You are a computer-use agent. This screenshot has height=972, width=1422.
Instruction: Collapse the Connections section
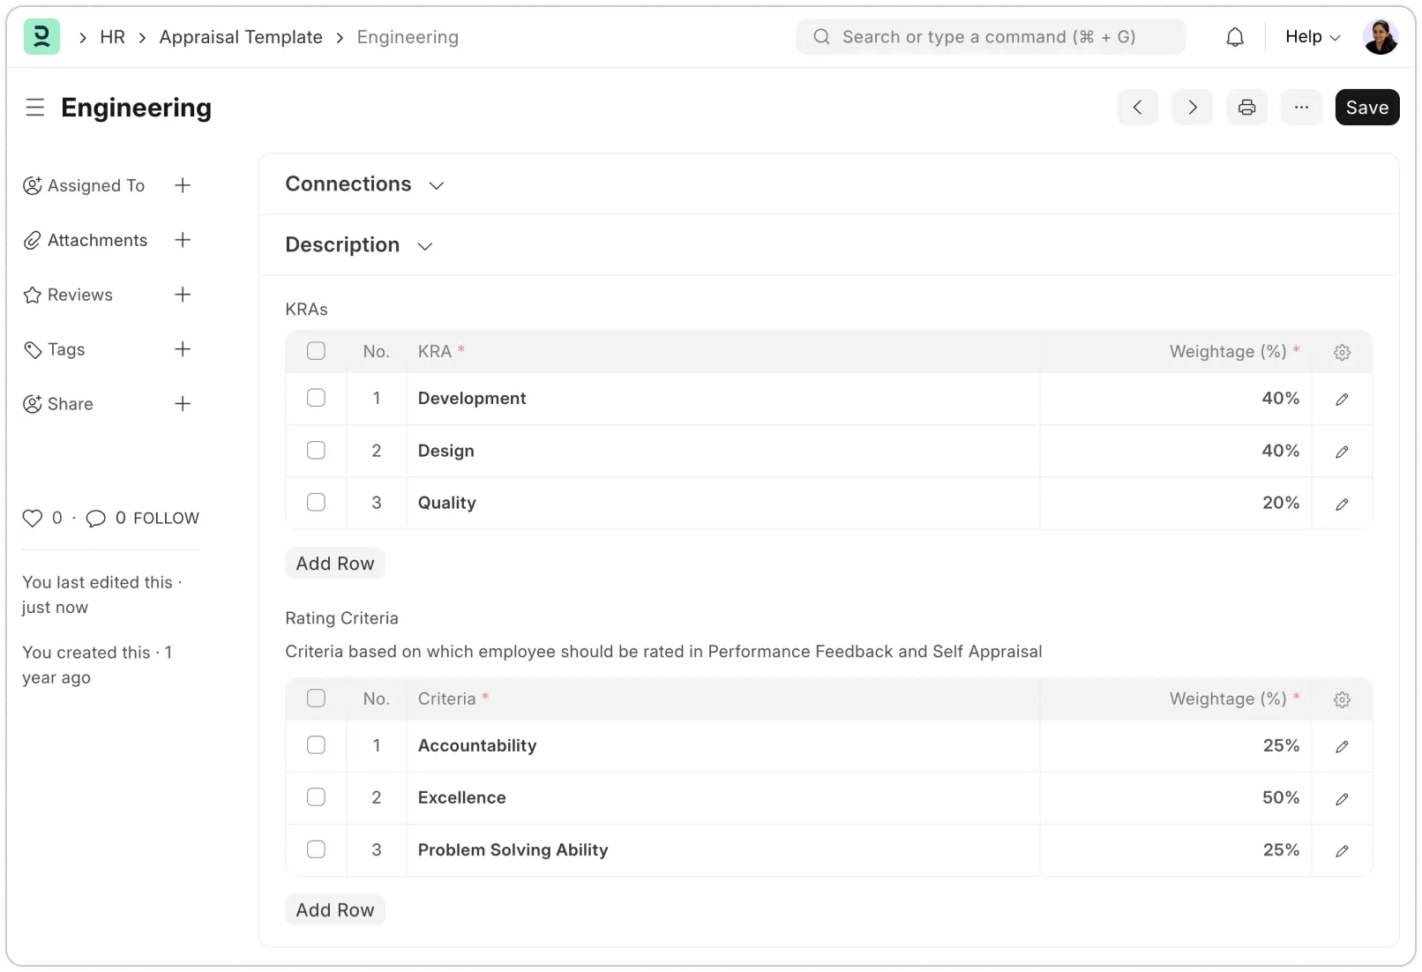click(437, 185)
